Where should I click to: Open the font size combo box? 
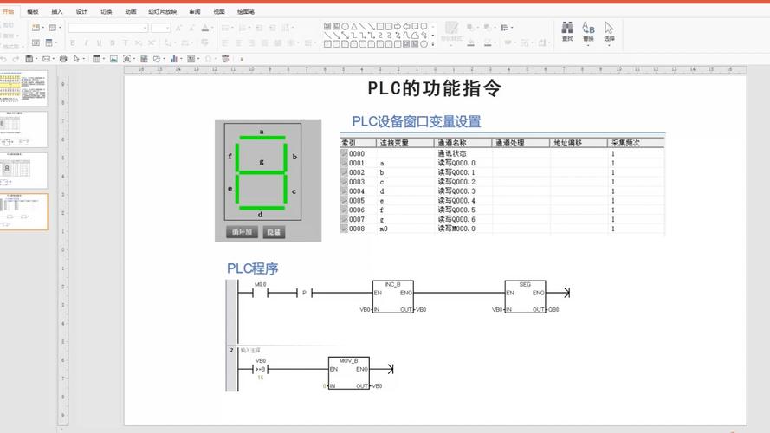click(160, 29)
